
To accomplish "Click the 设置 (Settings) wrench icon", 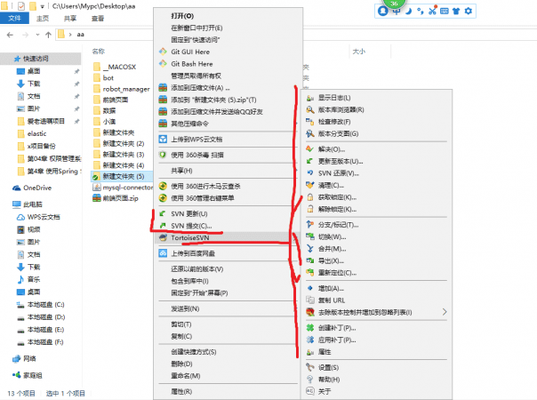I will (x=310, y=366).
